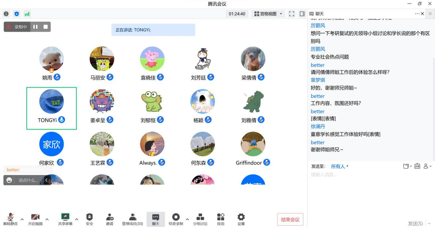Open the 'Send to: 所有人' recipient dropdown

(x=340, y=167)
